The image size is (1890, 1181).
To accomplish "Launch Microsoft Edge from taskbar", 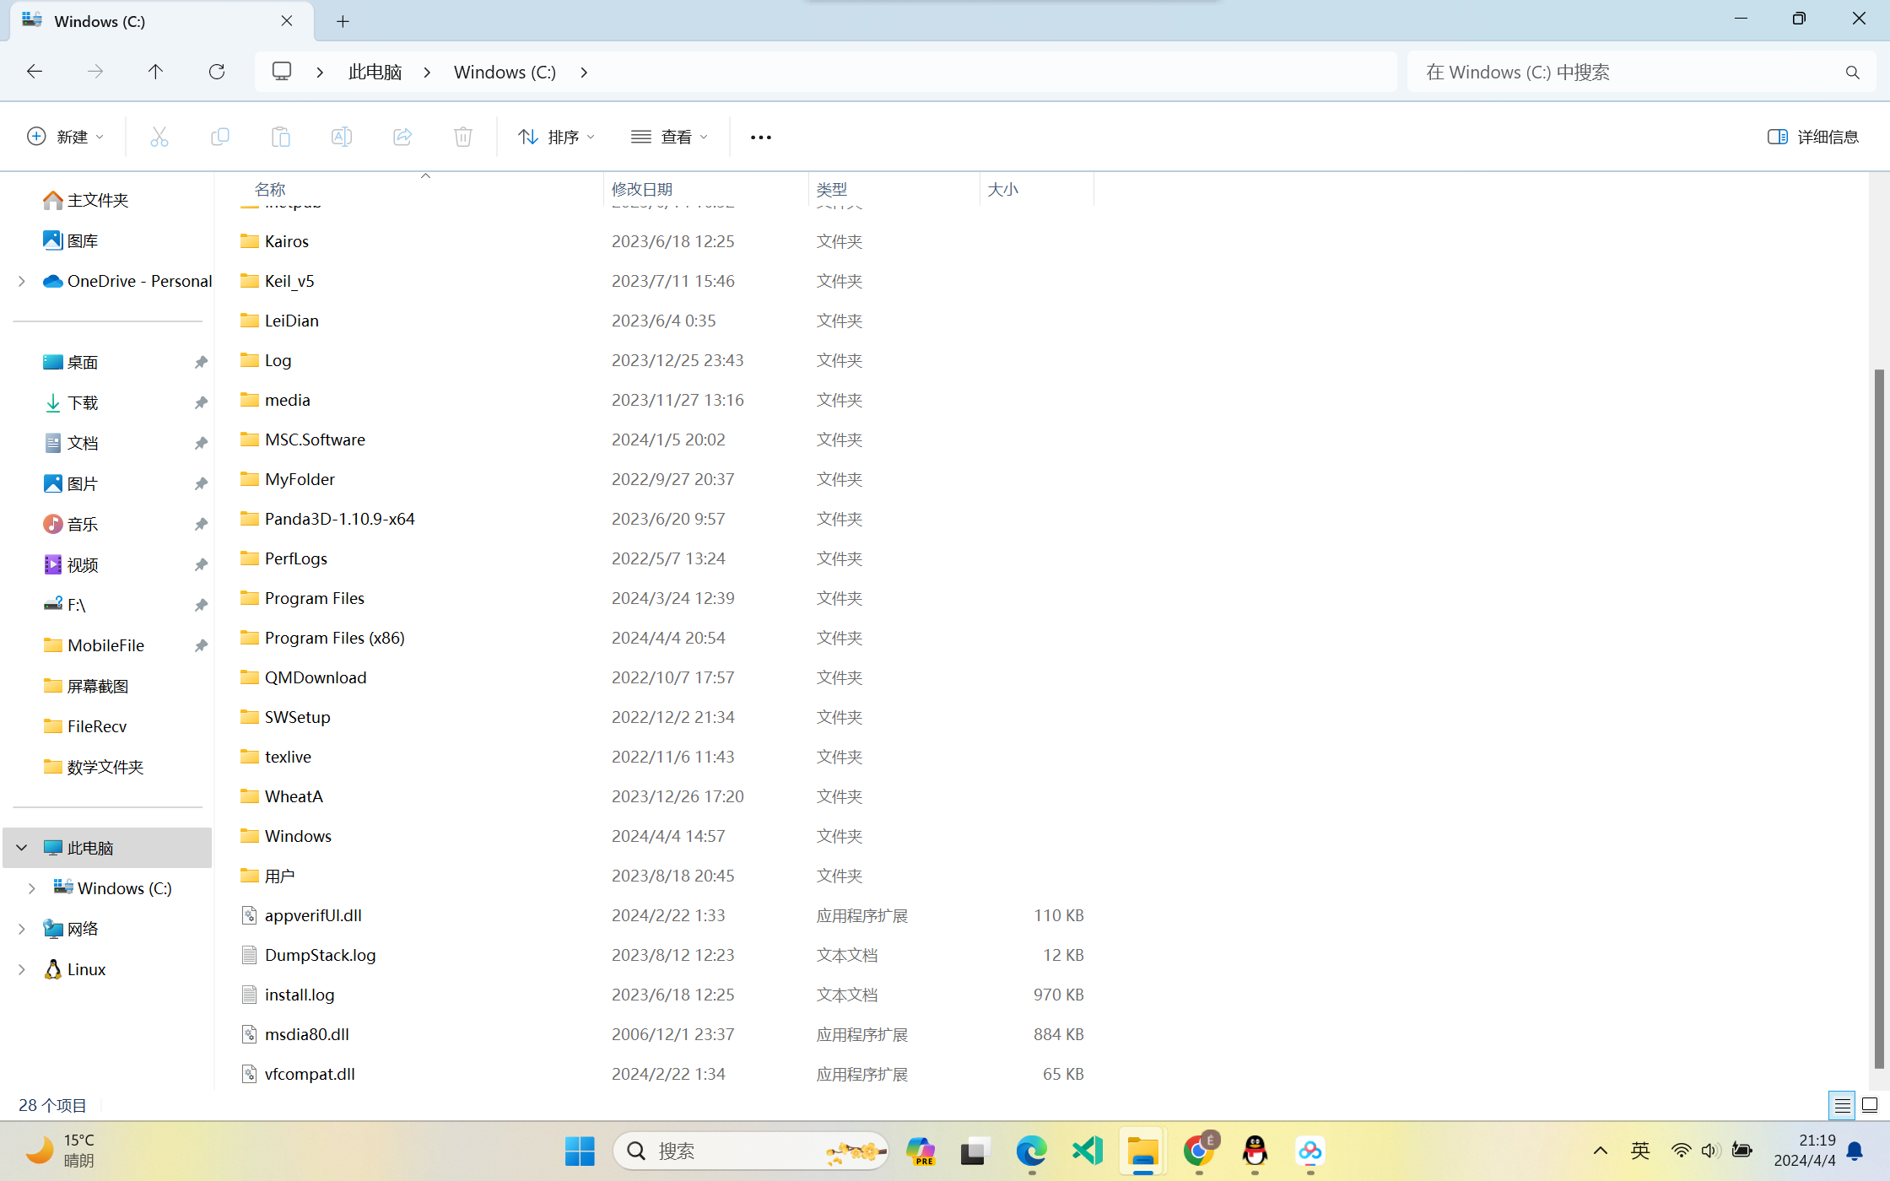I will click(x=1031, y=1151).
